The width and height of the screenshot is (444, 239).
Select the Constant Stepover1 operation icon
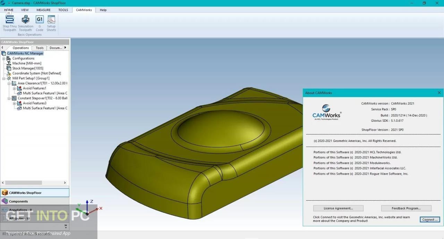point(14,98)
